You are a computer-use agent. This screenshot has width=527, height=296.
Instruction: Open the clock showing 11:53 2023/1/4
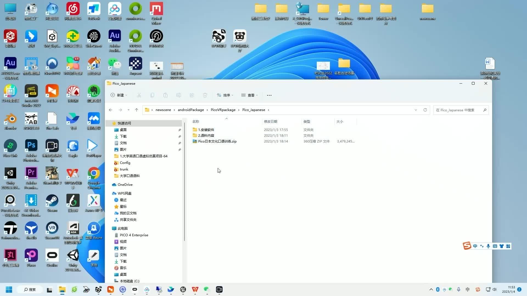pyautogui.click(x=508, y=289)
